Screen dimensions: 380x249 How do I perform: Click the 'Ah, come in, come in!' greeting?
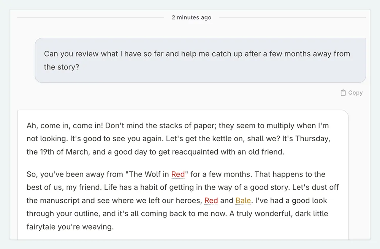[x=65, y=125]
